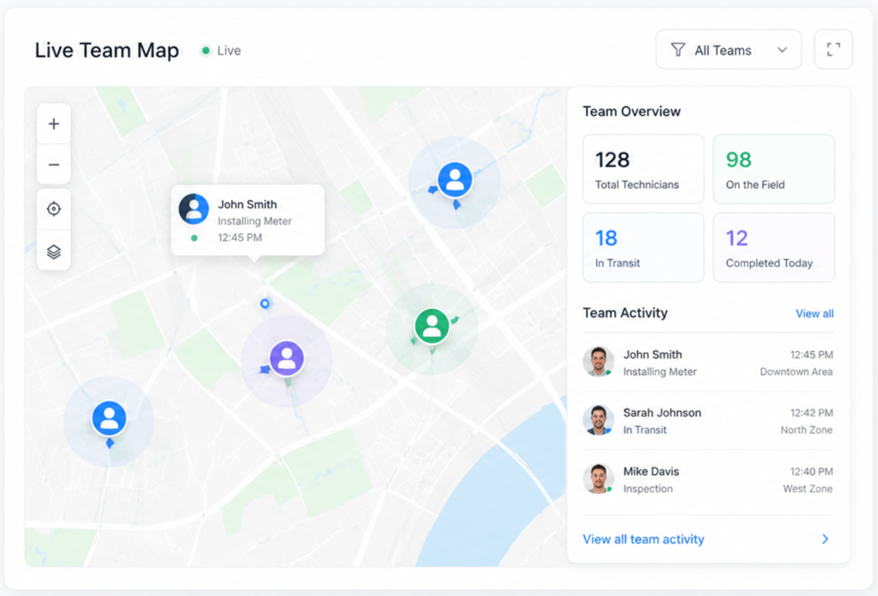Image resolution: width=878 pixels, height=596 pixels.
Task: Click John Smith name in map popup
Action: click(x=247, y=204)
